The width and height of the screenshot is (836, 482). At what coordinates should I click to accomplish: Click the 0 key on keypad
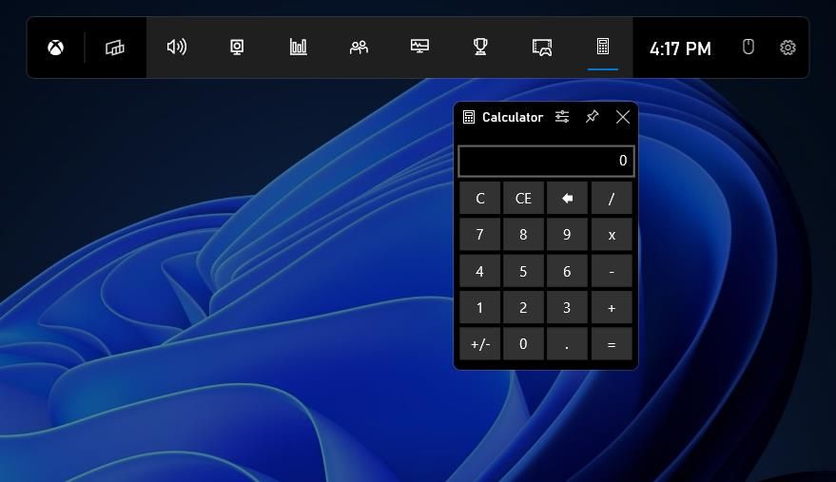click(523, 344)
